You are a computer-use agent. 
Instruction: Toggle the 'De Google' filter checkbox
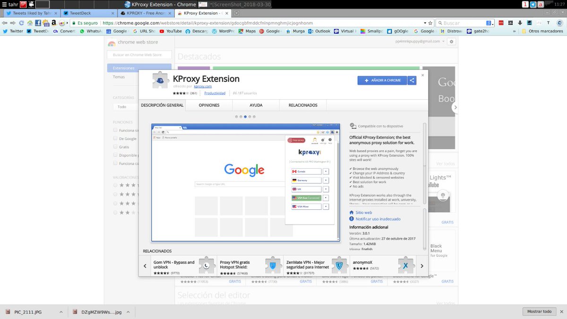pyautogui.click(x=115, y=138)
